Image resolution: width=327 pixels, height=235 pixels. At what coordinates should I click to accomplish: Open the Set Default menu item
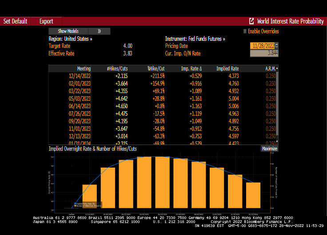[x=15, y=21]
